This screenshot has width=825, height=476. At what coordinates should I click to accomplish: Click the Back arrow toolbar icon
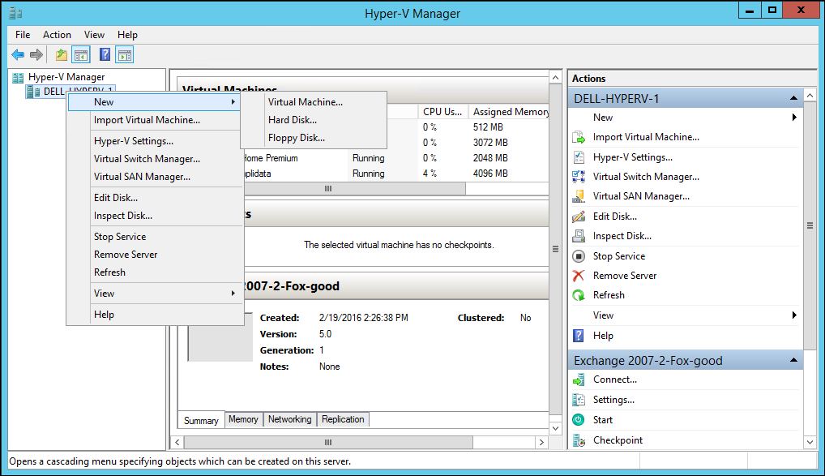(18, 54)
